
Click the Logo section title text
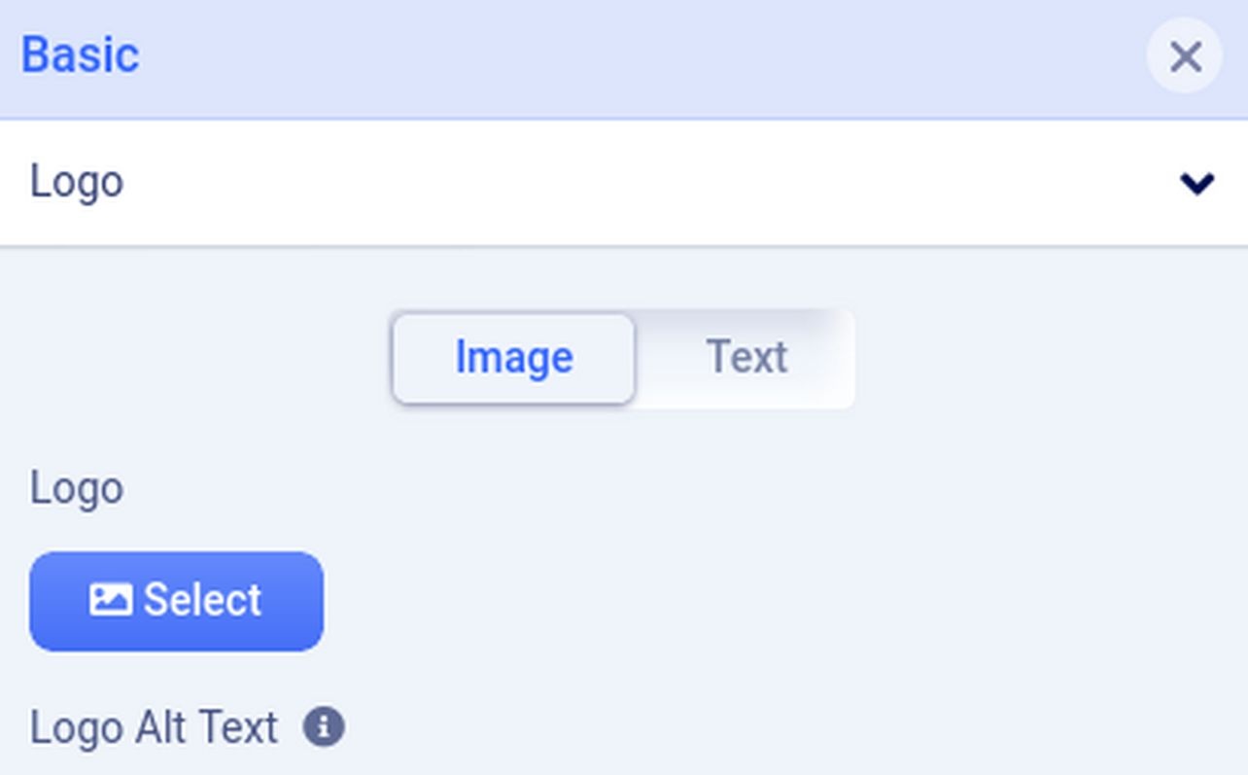77,183
